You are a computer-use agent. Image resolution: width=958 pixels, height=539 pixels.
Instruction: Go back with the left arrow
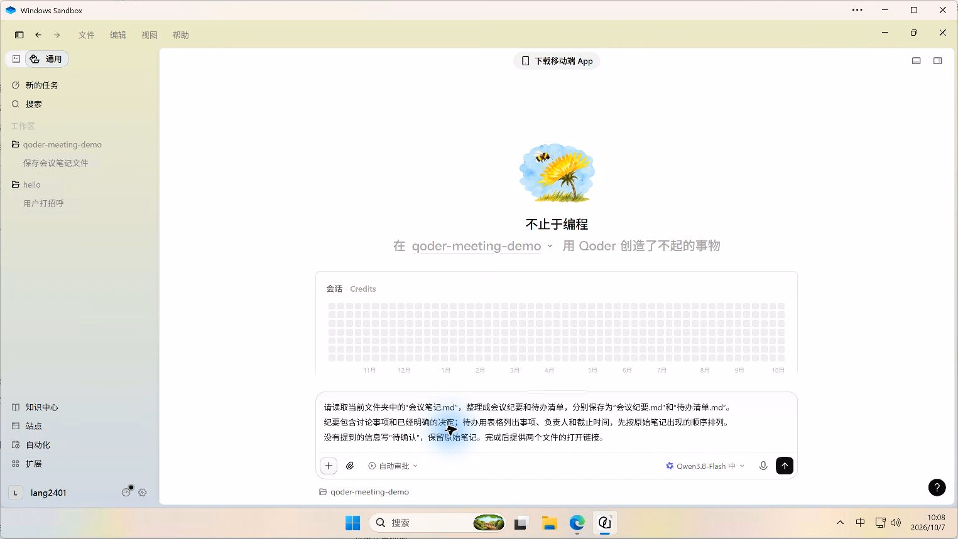point(38,35)
